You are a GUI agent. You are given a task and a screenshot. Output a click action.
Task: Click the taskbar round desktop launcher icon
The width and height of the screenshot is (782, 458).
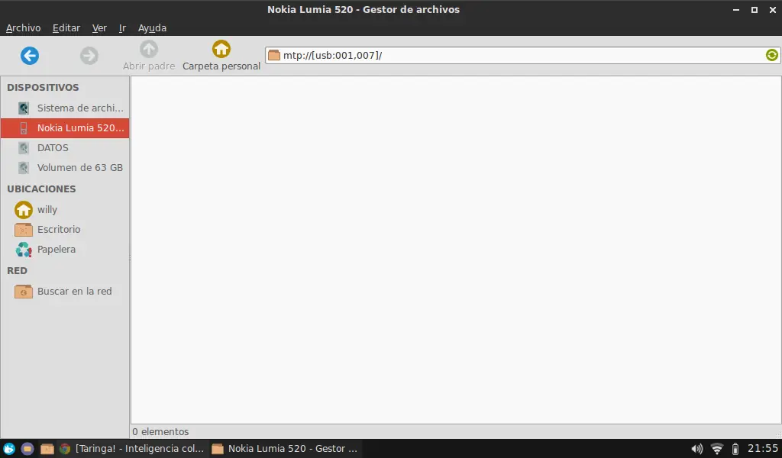tap(27, 449)
